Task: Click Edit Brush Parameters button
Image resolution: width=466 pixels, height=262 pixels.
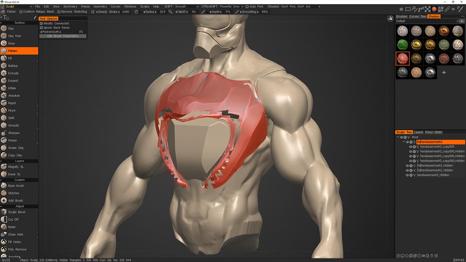Action: click(63, 36)
